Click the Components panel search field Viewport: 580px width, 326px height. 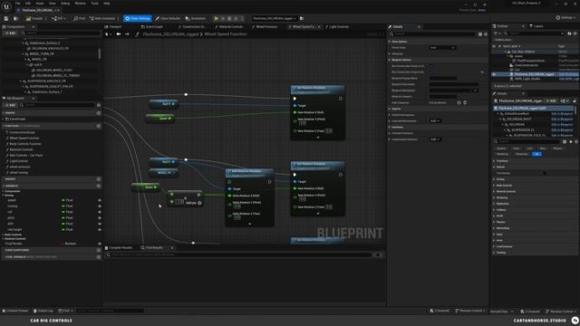[61, 34]
